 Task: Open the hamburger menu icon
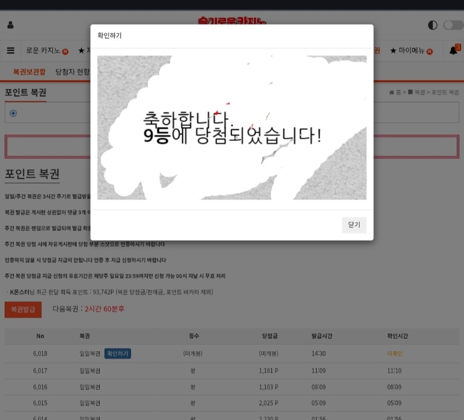point(10,50)
